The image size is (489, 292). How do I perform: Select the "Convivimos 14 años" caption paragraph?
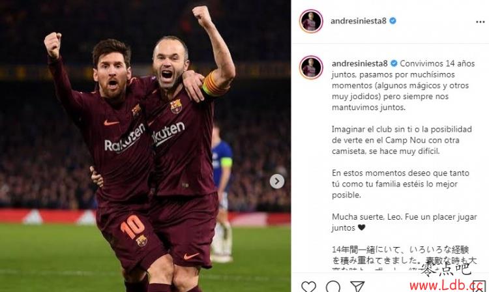403,85
